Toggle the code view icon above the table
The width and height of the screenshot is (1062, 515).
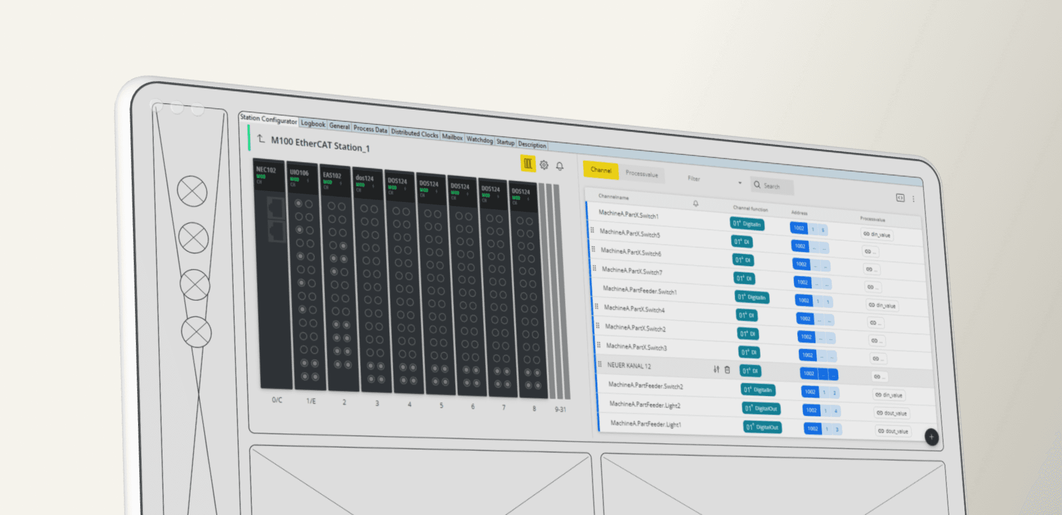[x=900, y=198]
